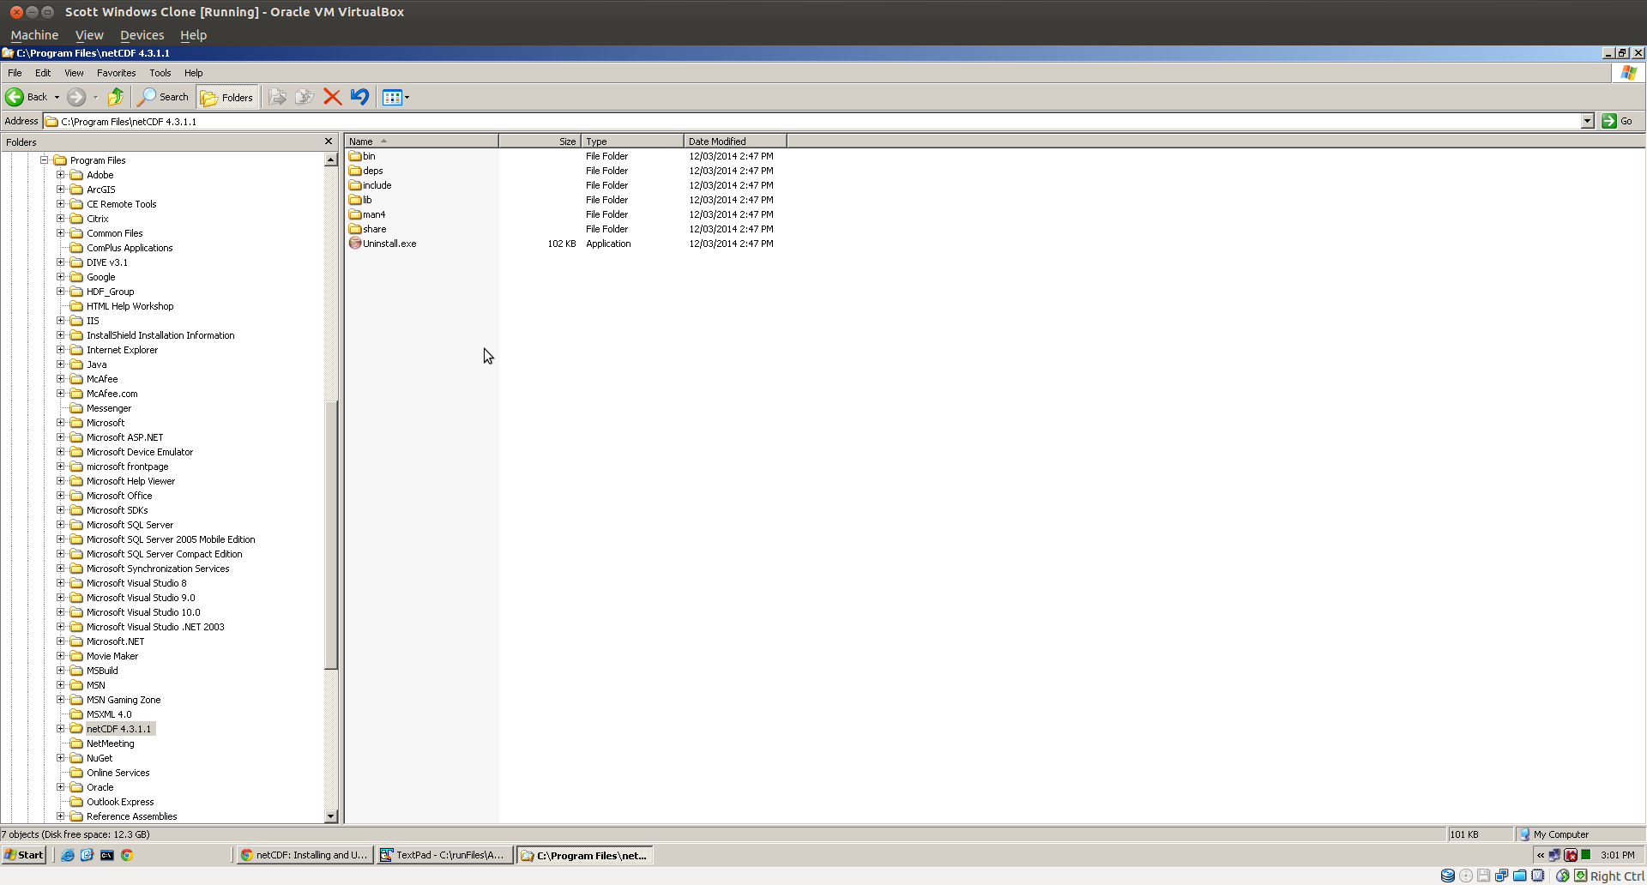Expand the netCDF 4.3.1.1 tree node
Viewport: 1647px width, 885px height.
[x=61, y=729]
